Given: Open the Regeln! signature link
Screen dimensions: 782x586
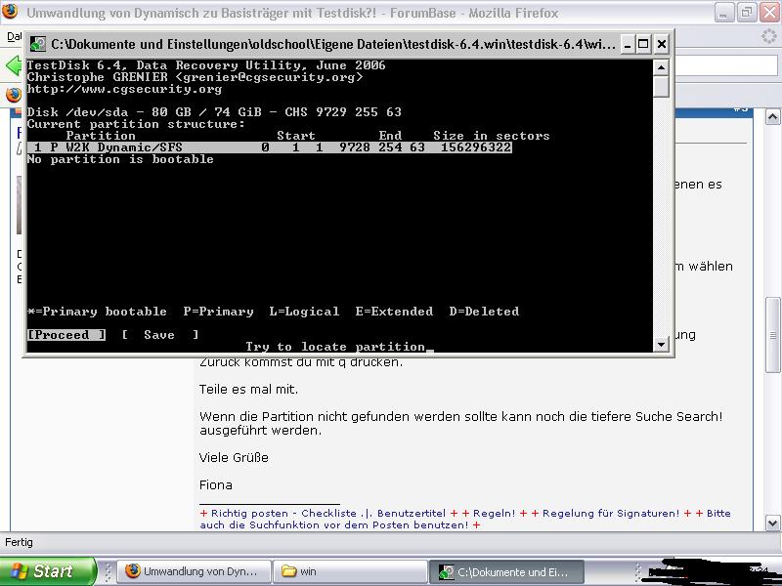Looking at the screenshot, I should click(494, 514).
